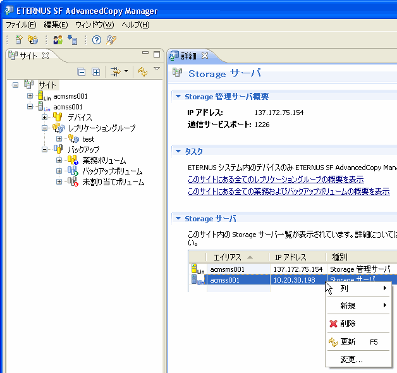Collapse the Storage サーバ list section
397x373 pixels.
pos(178,218)
